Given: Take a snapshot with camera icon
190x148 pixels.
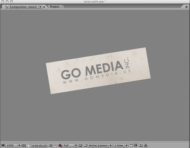Looking at the screenshot, I should pyautogui.click(x=51, y=145).
